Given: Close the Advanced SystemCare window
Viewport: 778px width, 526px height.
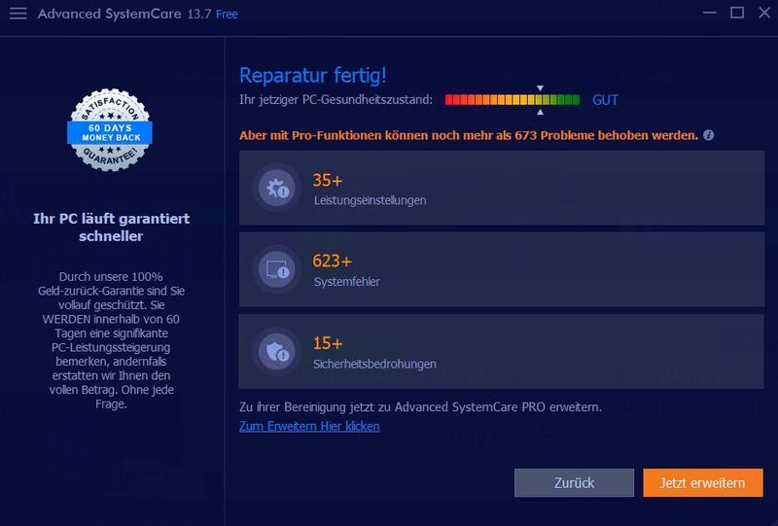Looking at the screenshot, I should [764, 13].
